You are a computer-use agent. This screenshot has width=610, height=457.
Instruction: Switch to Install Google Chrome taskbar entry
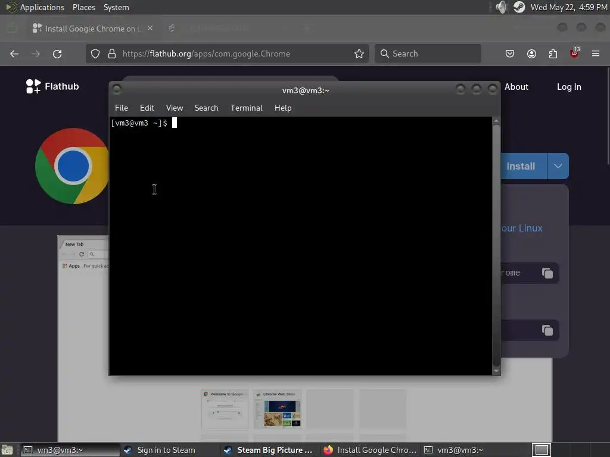click(x=370, y=450)
